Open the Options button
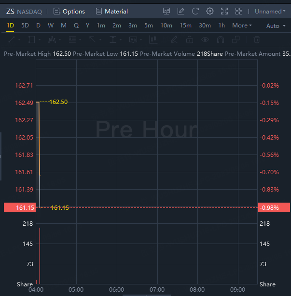The height and width of the screenshot is (296, 291). point(69,11)
